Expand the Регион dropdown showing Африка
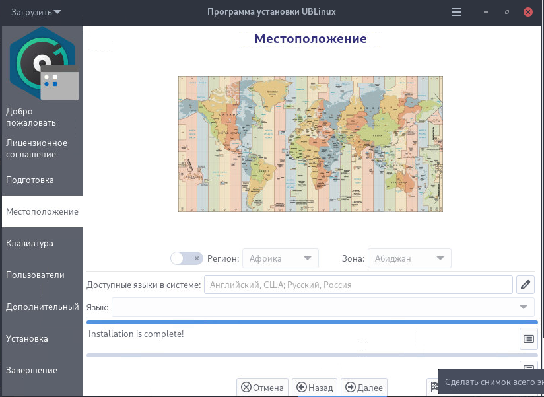Image resolution: width=544 pixels, height=397 pixels. [281, 258]
